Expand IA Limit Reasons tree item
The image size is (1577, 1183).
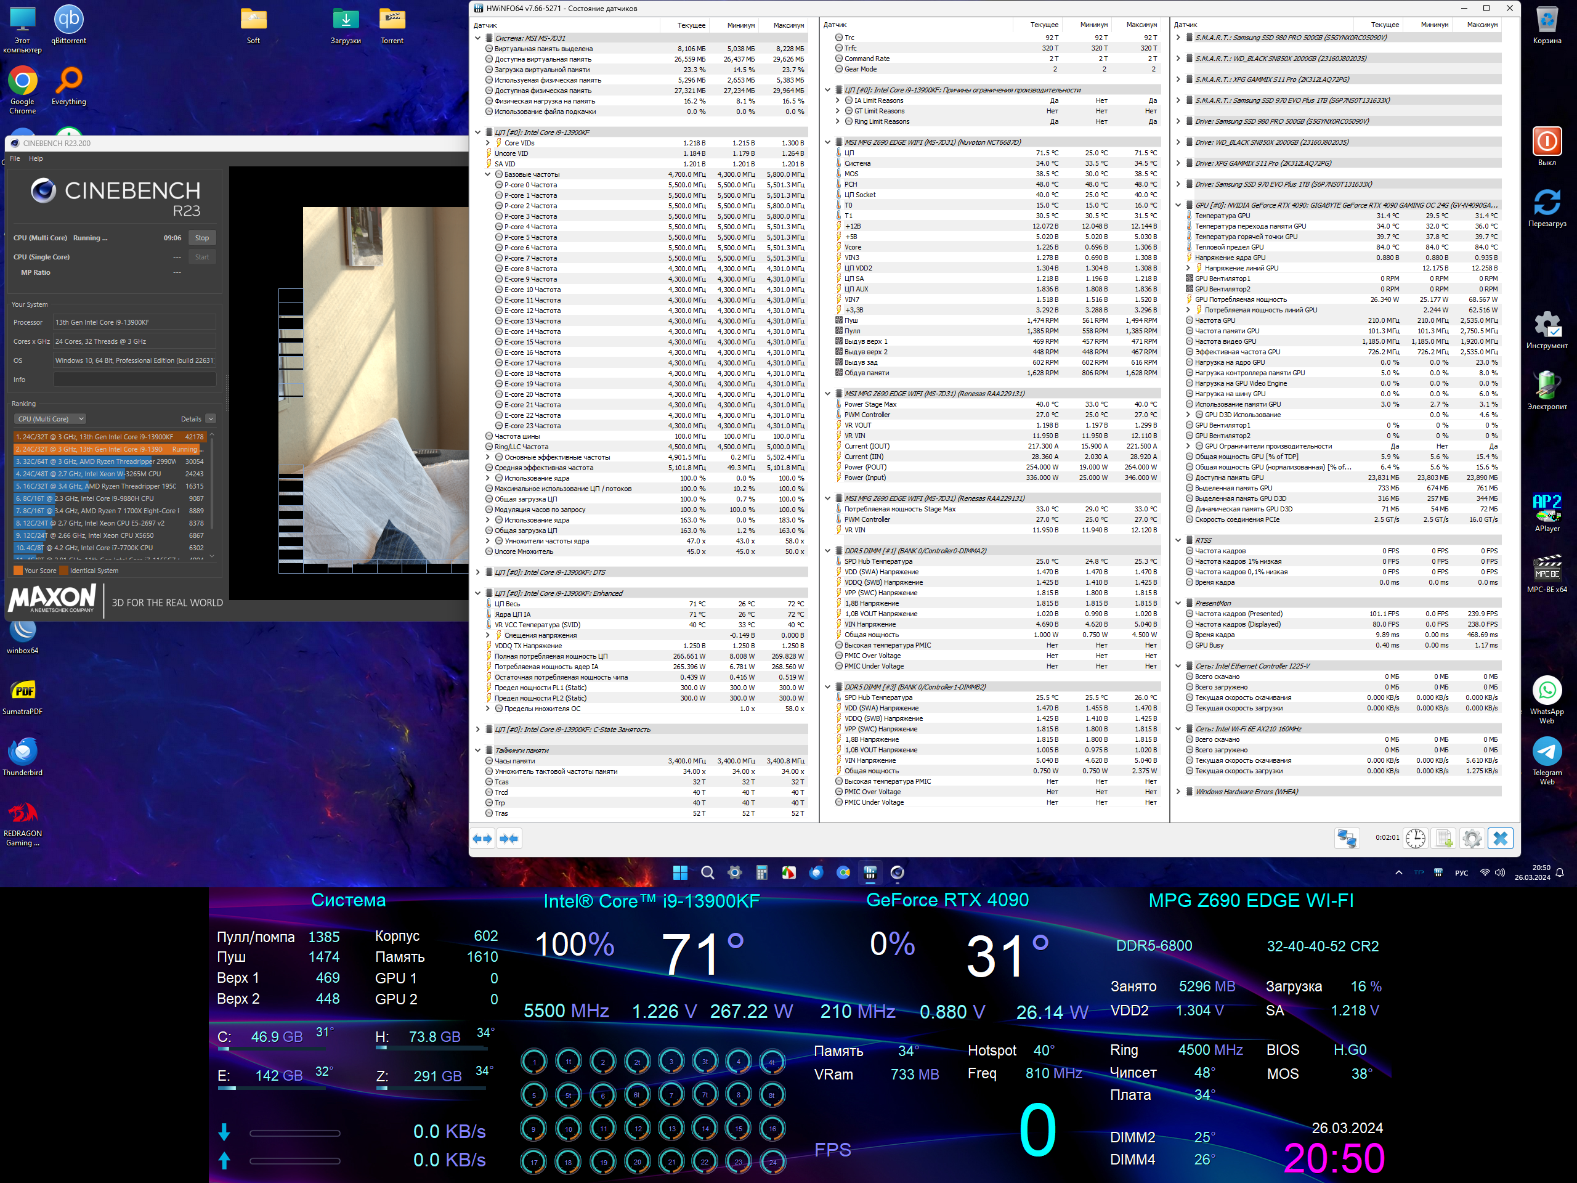point(838,100)
